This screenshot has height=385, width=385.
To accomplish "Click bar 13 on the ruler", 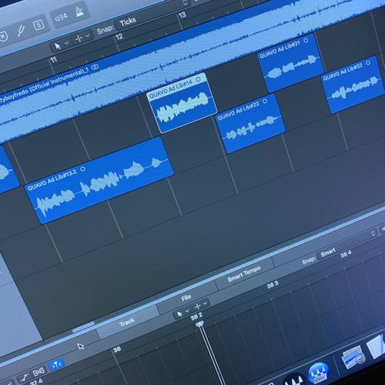I will (182, 15).
